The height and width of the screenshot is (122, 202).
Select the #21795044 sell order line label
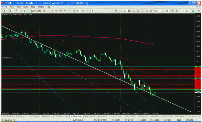(x=7, y=58)
